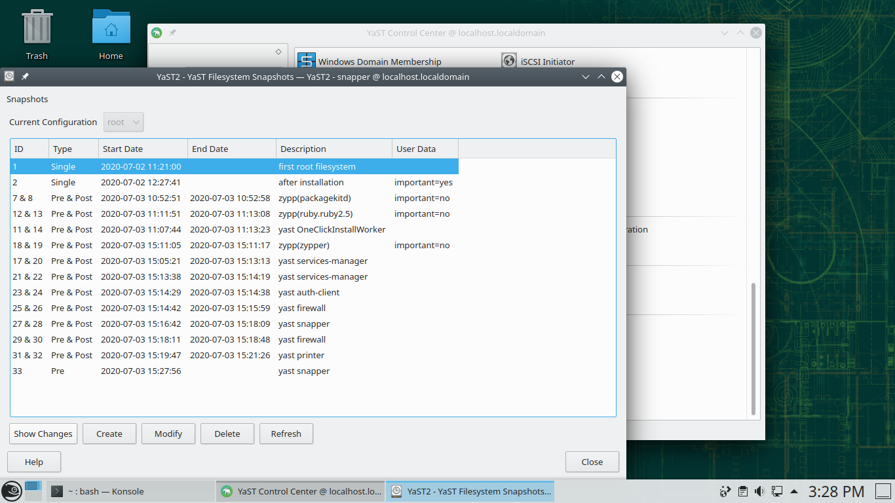Select the zypp(packagekitd) snapshot row

(x=234, y=198)
